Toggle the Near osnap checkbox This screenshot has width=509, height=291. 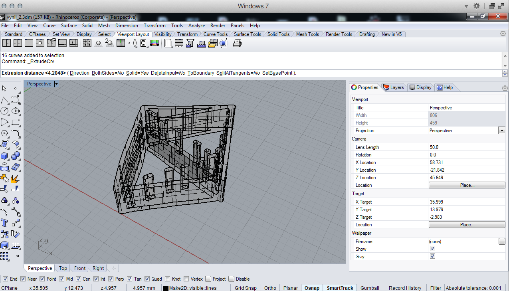23,279
